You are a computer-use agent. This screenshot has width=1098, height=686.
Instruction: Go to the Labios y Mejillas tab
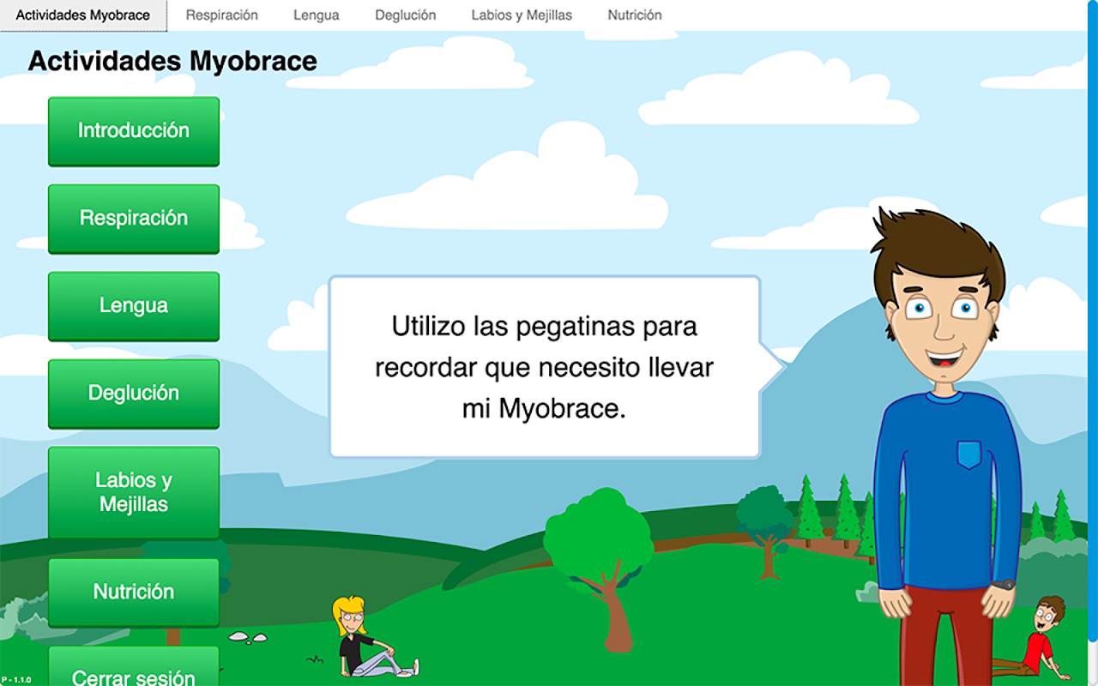[x=522, y=15]
